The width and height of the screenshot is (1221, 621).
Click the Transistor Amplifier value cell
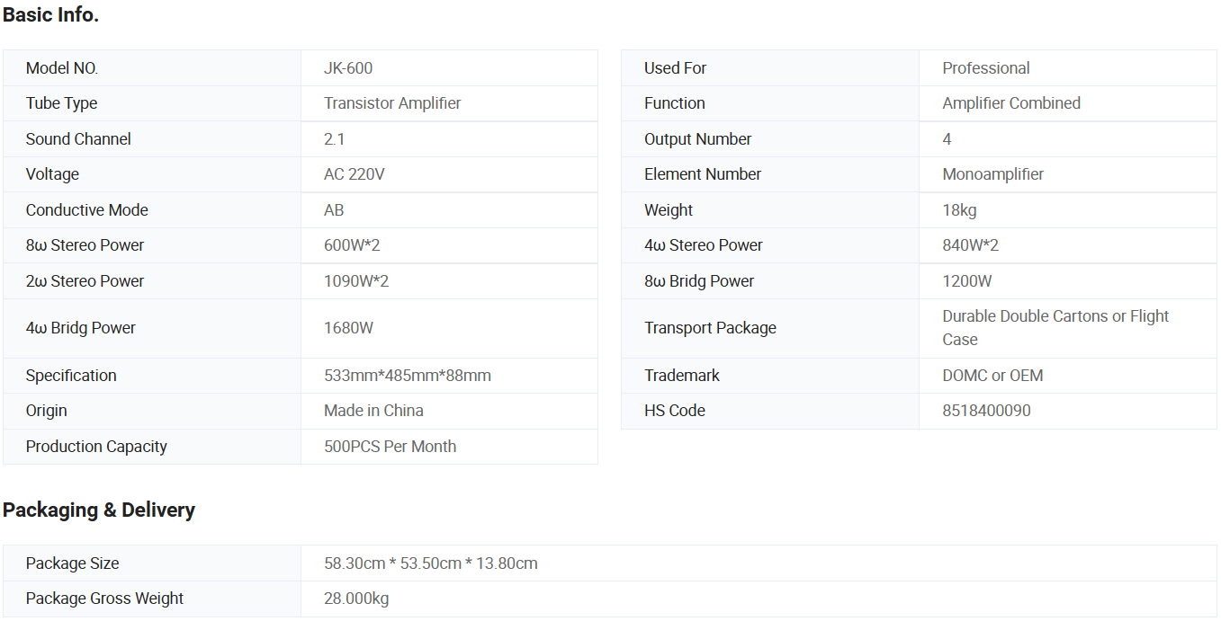coord(392,103)
